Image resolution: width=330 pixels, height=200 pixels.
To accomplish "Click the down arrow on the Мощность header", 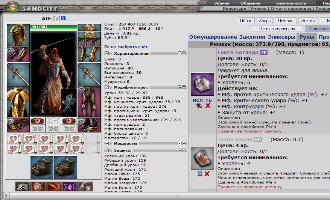I will point(184,144).
